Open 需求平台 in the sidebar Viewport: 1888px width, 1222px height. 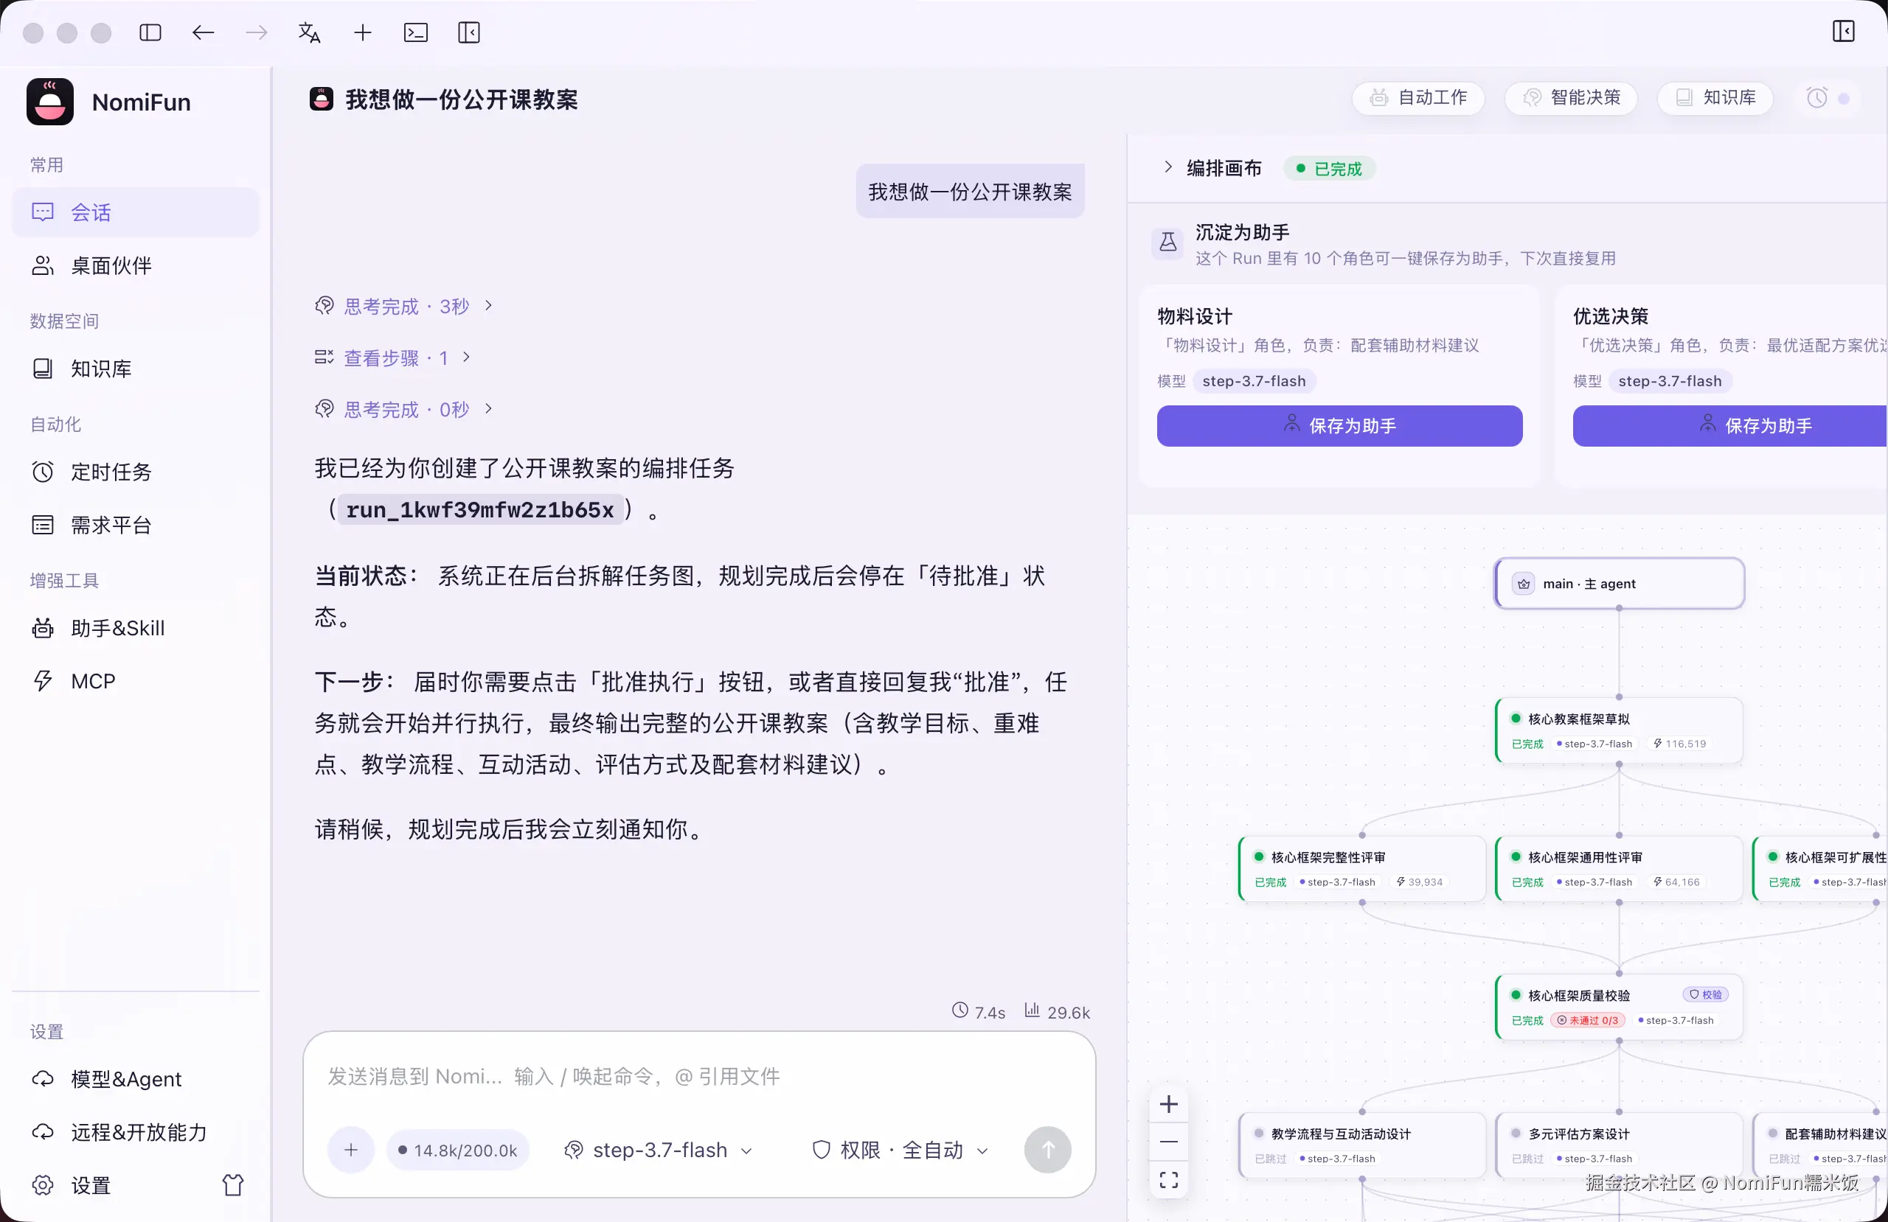136,524
